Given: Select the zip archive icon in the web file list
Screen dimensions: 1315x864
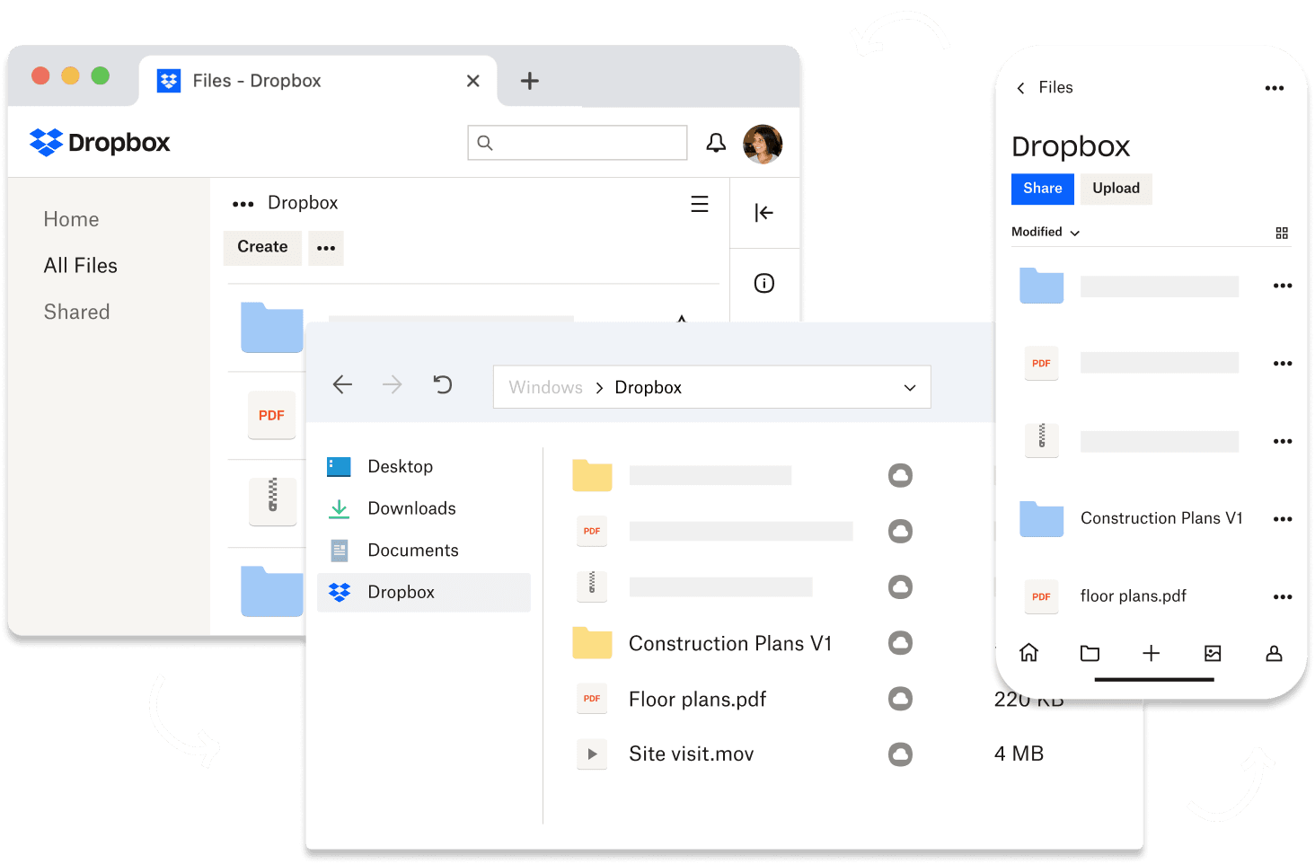Looking at the screenshot, I should click(272, 500).
